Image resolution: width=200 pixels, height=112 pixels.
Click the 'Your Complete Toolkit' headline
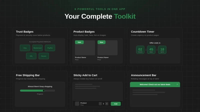(100, 16)
